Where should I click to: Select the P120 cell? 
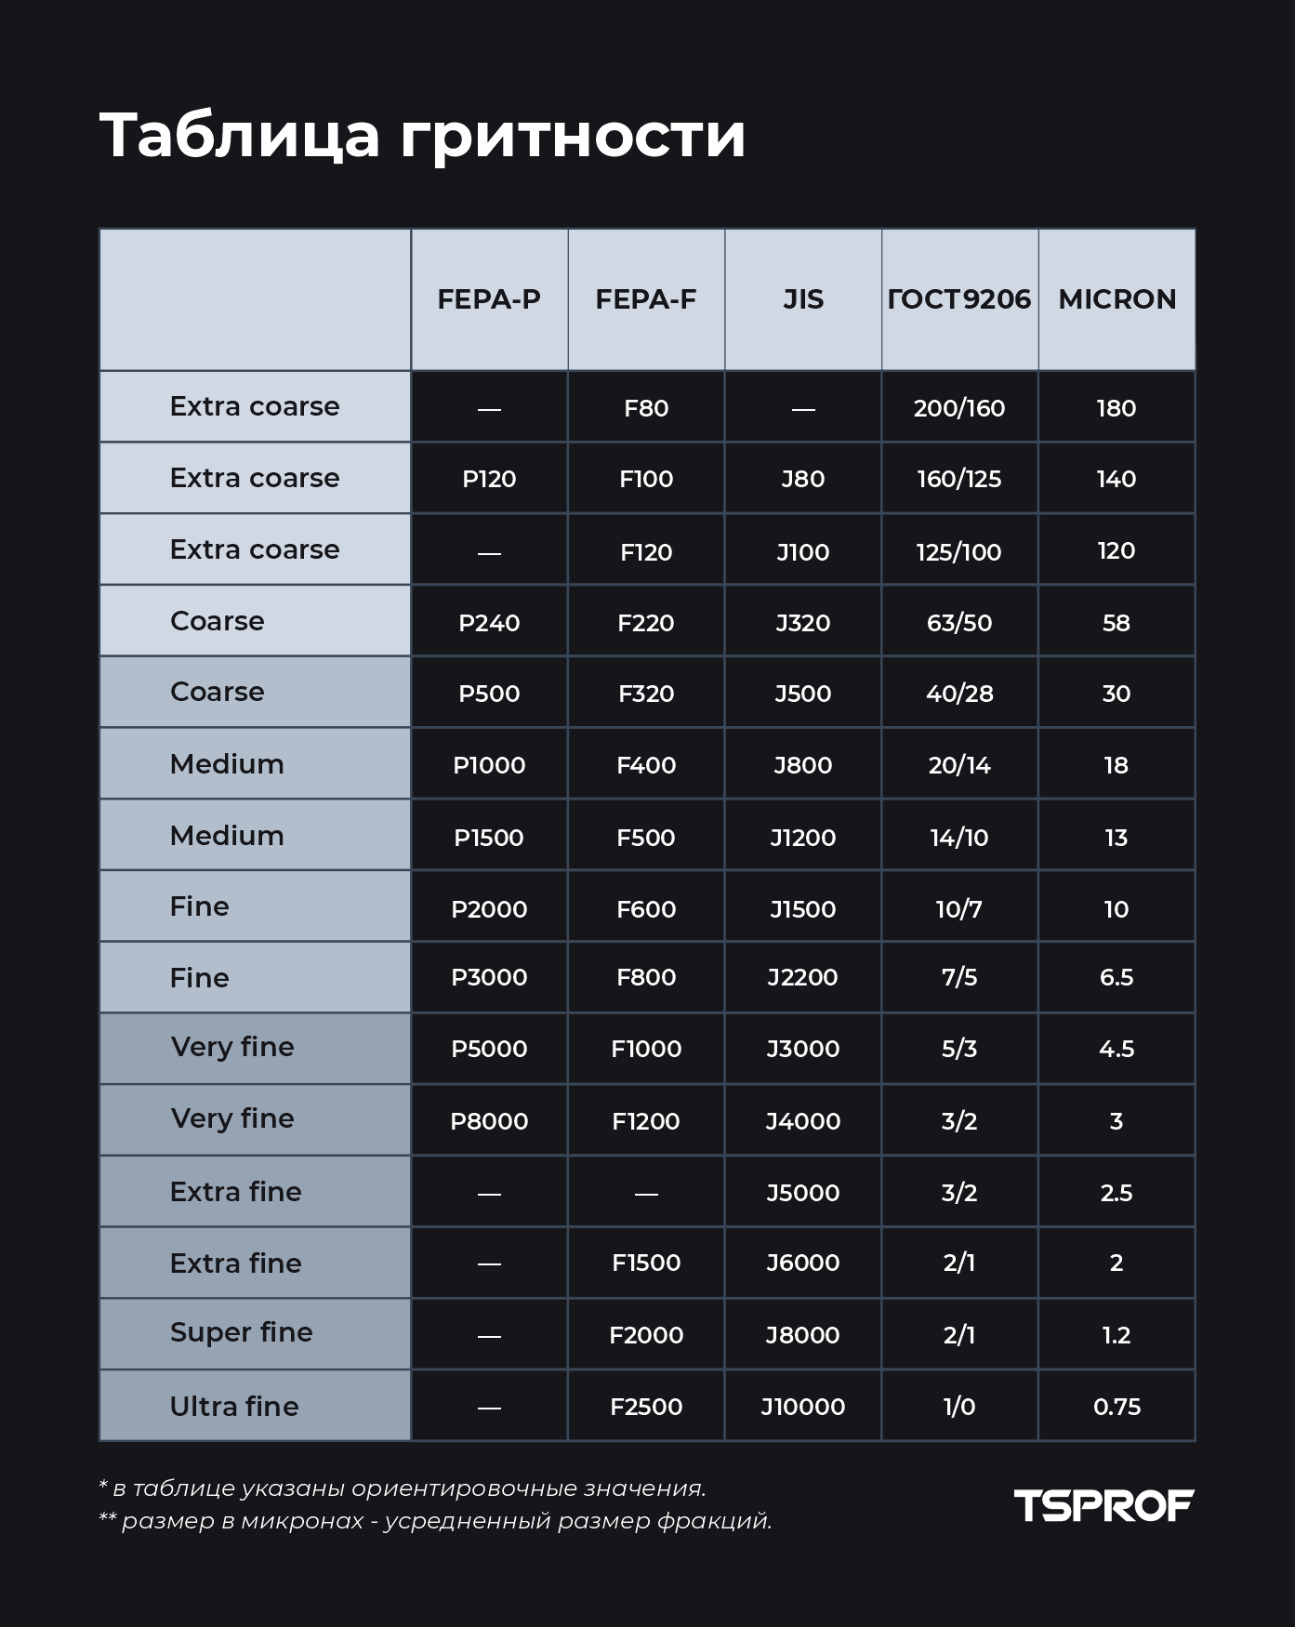(x=489, y=479)
